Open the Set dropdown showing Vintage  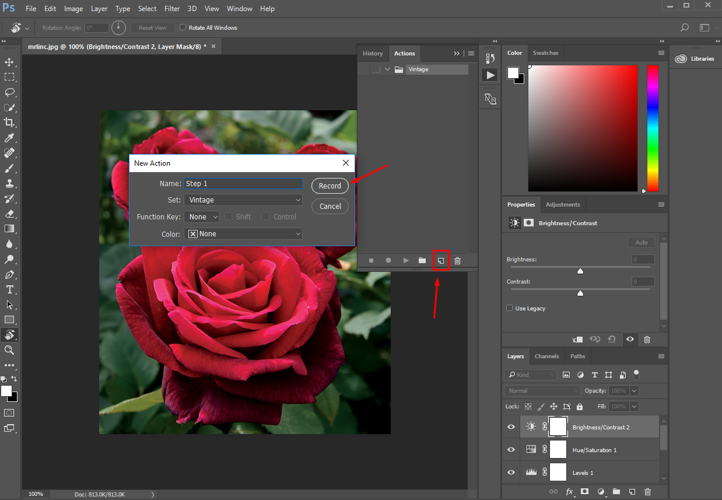coord(243,200)
